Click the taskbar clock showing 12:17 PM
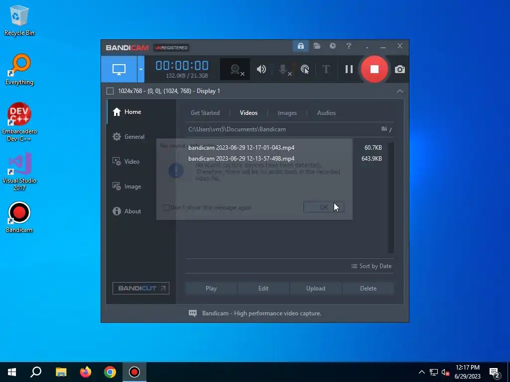The image size is (510, 382). point(467,372)
